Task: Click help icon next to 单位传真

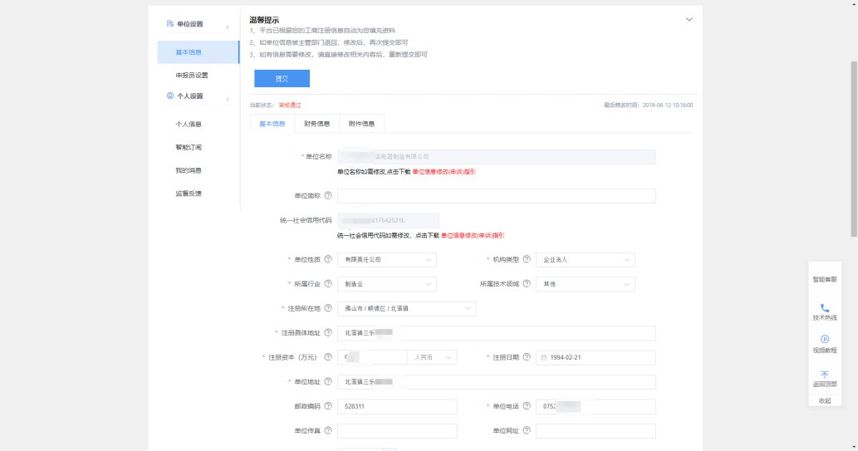Action: coord(327,431)
